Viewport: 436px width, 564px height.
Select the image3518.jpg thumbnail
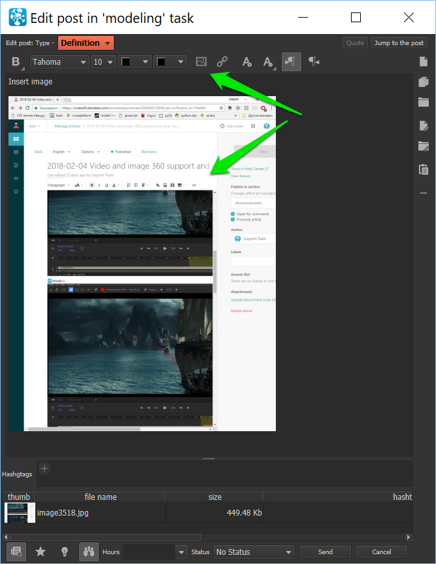(x=20, y=512)
